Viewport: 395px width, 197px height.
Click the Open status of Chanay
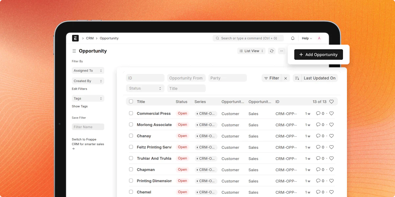click(x=182, y=136)
